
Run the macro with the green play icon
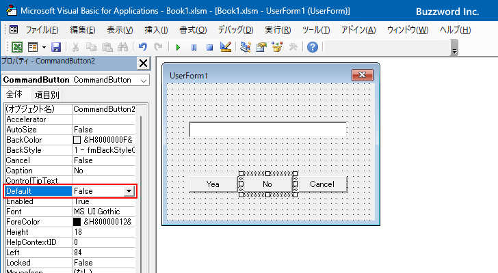pos(178,48)
